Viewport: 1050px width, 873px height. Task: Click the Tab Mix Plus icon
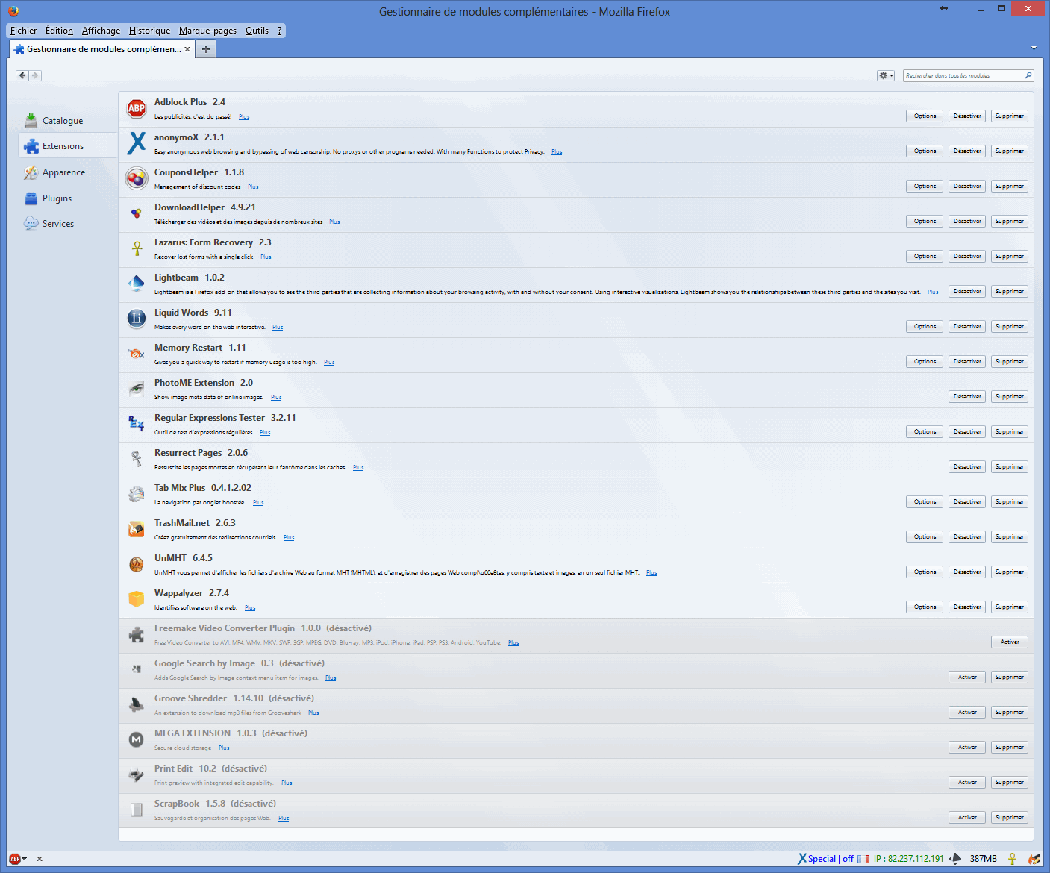click(137, 494)
